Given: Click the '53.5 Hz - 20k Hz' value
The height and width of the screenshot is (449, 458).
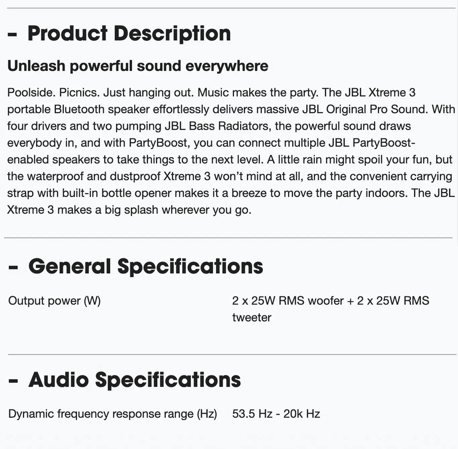Looking at the screenshot, I should (x=276, y=414).
